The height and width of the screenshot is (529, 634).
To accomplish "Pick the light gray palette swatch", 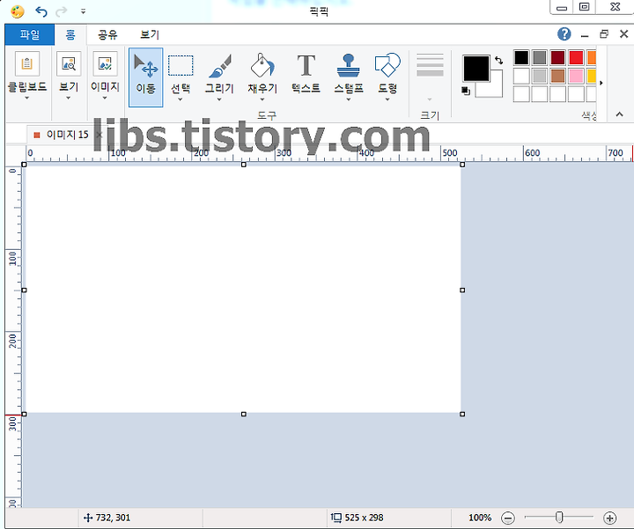I will click(x=540, y=76).
